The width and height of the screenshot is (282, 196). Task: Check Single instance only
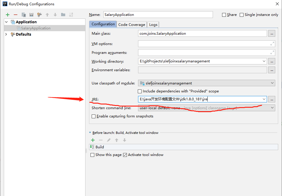click(x=241, y=14)
